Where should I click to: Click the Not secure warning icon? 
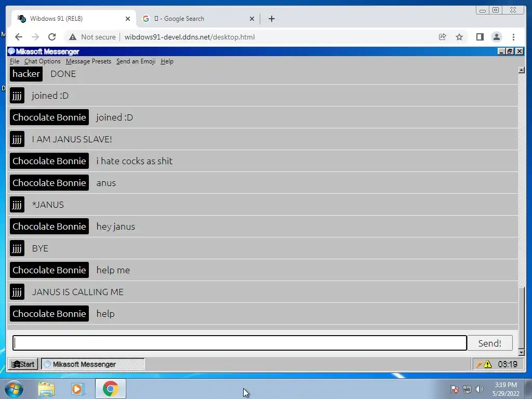[73, 37]
